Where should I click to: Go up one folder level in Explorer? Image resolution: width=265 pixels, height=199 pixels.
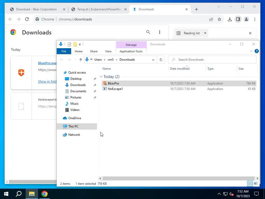tap(81, 60)
